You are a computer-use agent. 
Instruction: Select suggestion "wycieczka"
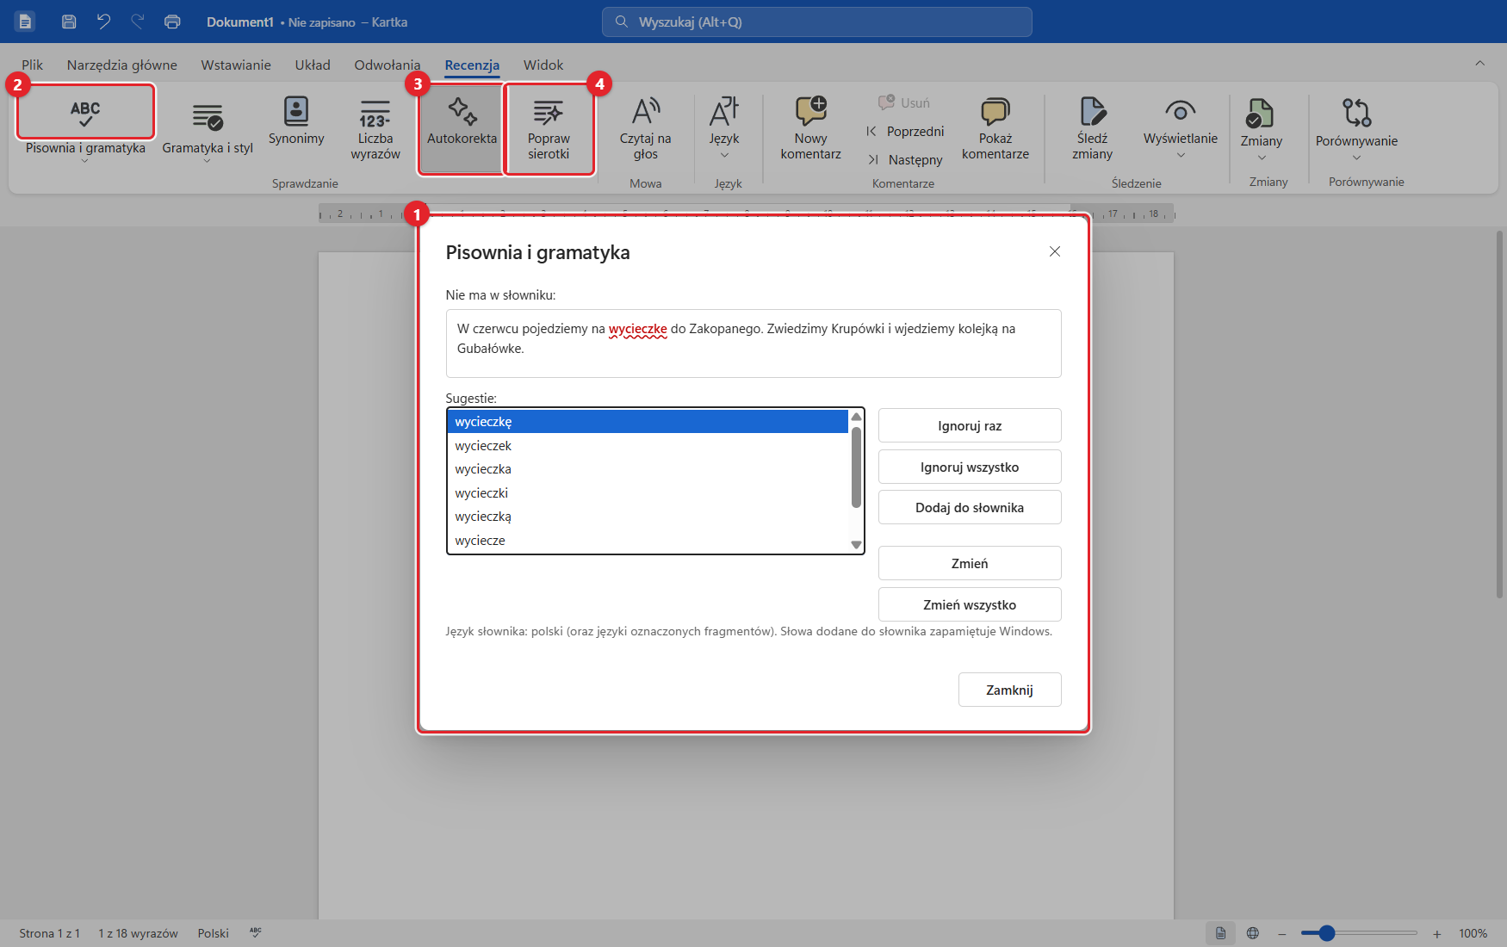pos(648,469)
